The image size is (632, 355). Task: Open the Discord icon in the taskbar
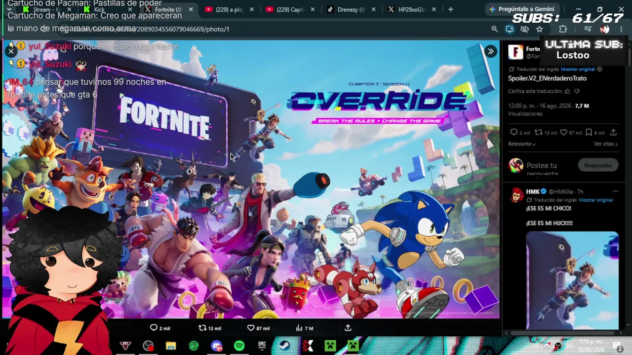pyautogui.click(x=216, y=346)
